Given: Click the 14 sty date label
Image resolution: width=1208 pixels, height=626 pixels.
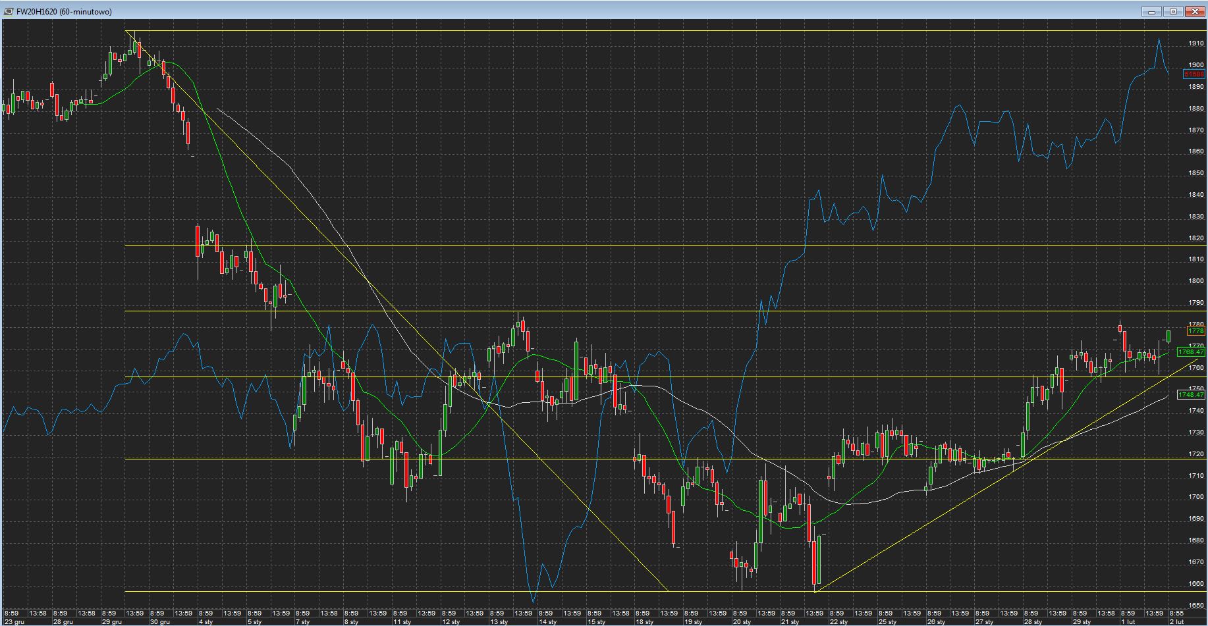Looking at the screenshot, I should [x=547, y=621].
